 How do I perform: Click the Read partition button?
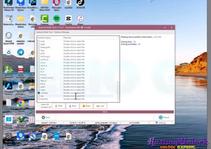pyautogui.click(x=72, y=106)
